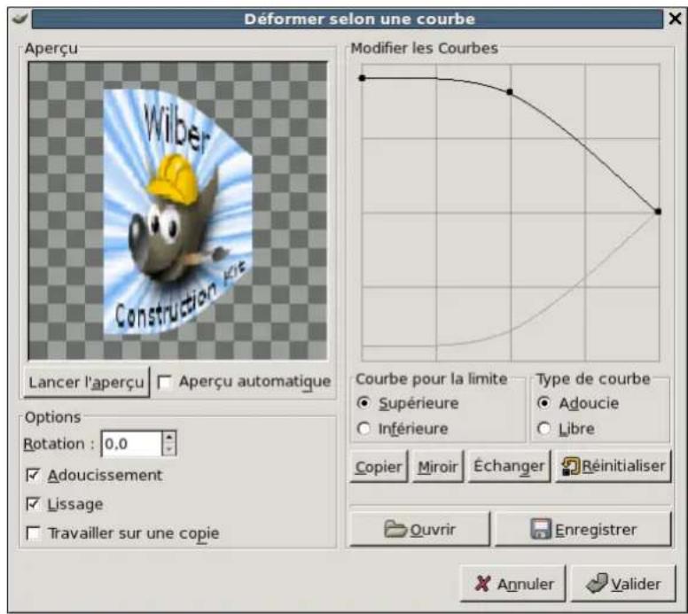Enable the Aperçu automatique checkbox
The height and width of the screenshot is (614, 688).
(x=165, y=382)
